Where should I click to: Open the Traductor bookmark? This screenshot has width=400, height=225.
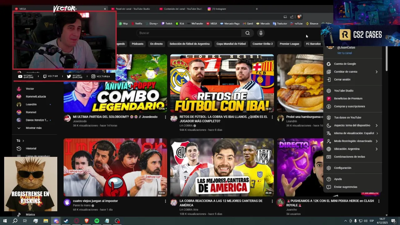pyautogui.click(x=280, y=23)
